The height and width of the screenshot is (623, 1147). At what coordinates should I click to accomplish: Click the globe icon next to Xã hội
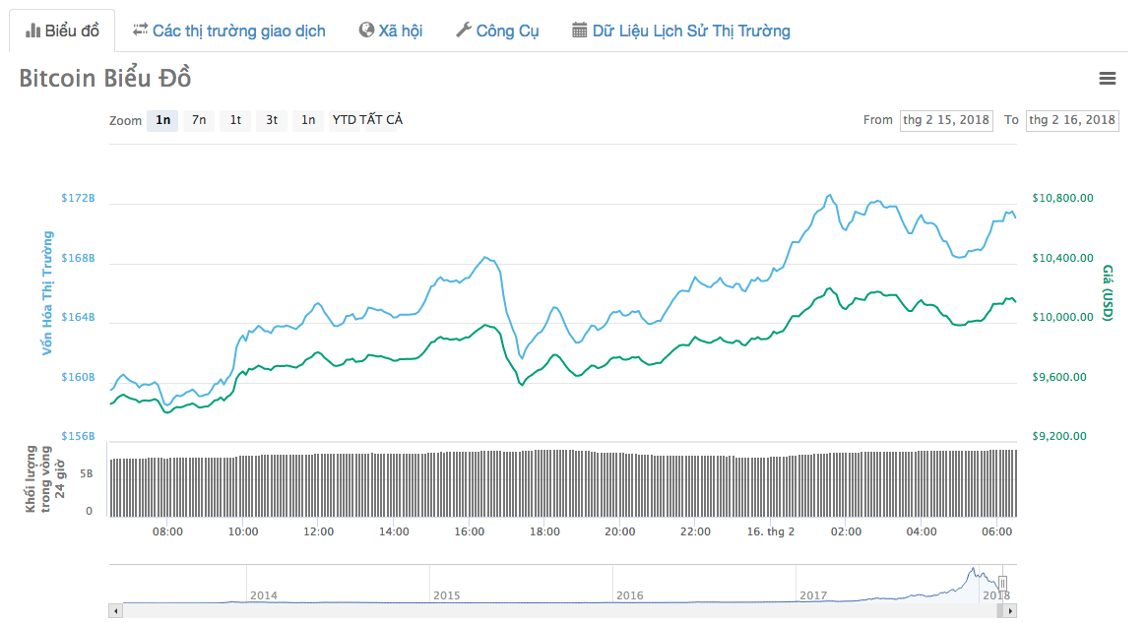point(366,30)
